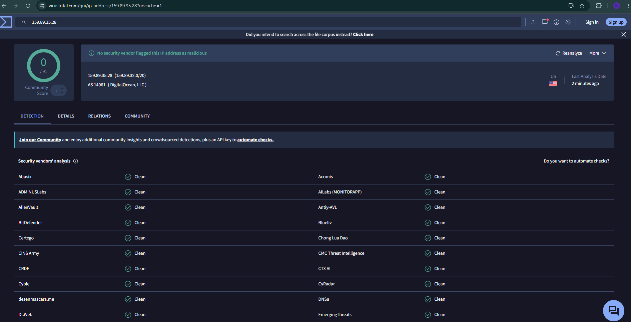This screenshot has height=322, width=631.
Task: Open the browser profile avatar
Action: click(x=617, y=6)
